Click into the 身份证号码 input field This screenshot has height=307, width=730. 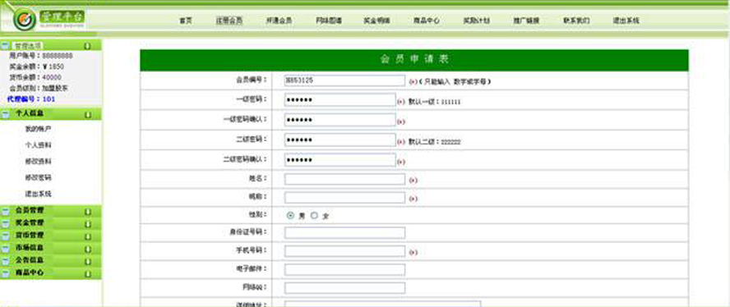coord(344,232)
